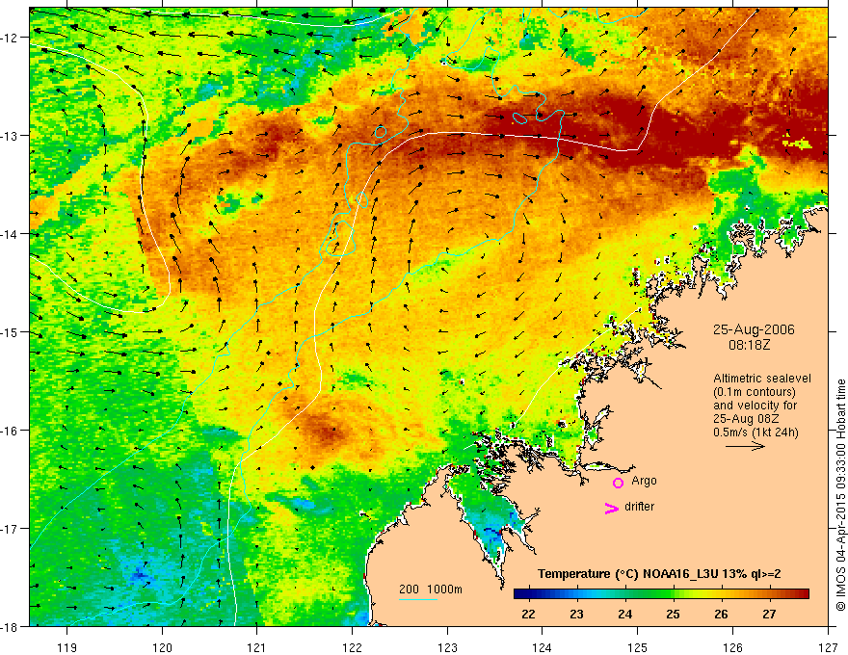Viewport: 848px width, 655px height.
Task: Click the latitude -14 axis label
Action: [x=11, y=234]
